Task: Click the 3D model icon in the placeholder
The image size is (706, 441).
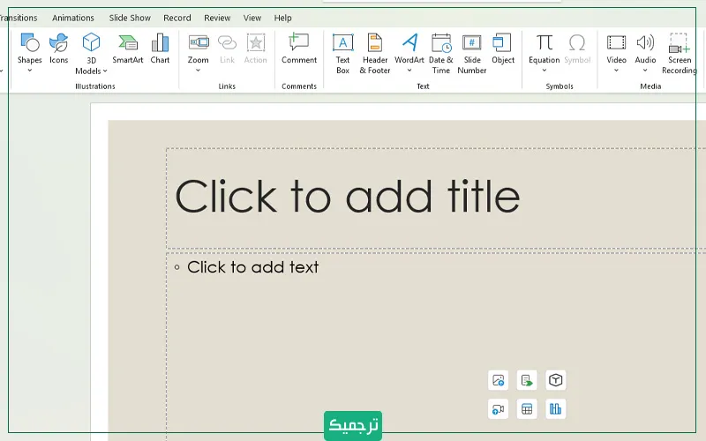Action: (555, 380)
